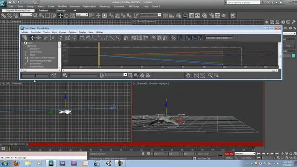Expand Global Tracks in the tree
Screen dimensions: 297x167
[26, 51]
